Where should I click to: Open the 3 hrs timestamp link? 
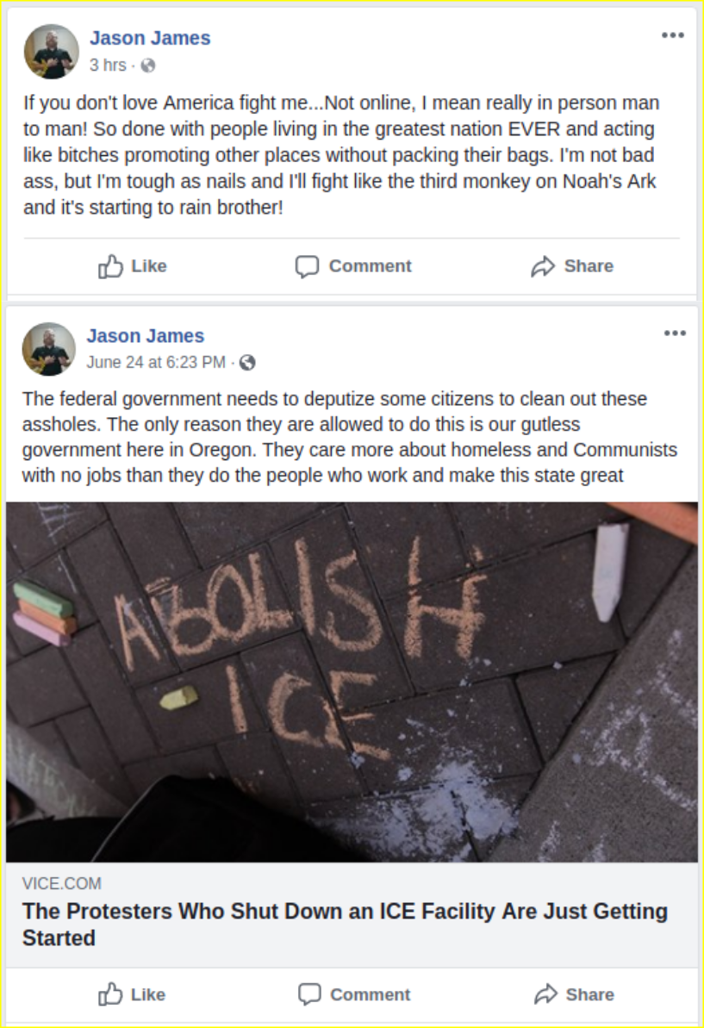108,65
